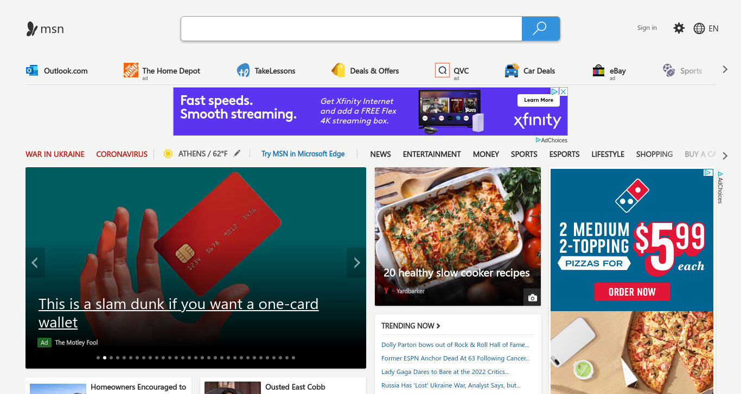Open the Deals & Offers tag icon
The height and width of the screenshot is (394, 741).
click(x=338, y=70)
